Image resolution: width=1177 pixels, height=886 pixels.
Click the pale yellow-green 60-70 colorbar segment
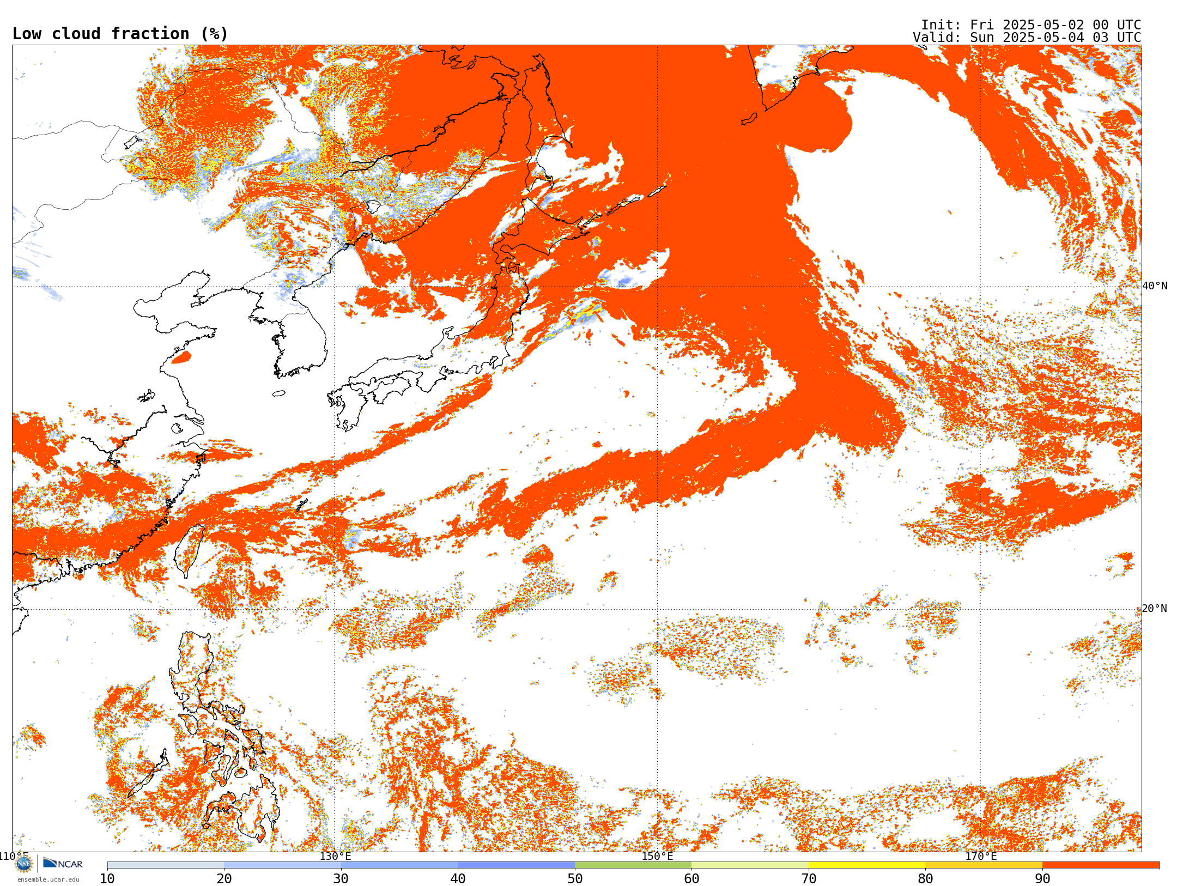[x=750, y=865]
